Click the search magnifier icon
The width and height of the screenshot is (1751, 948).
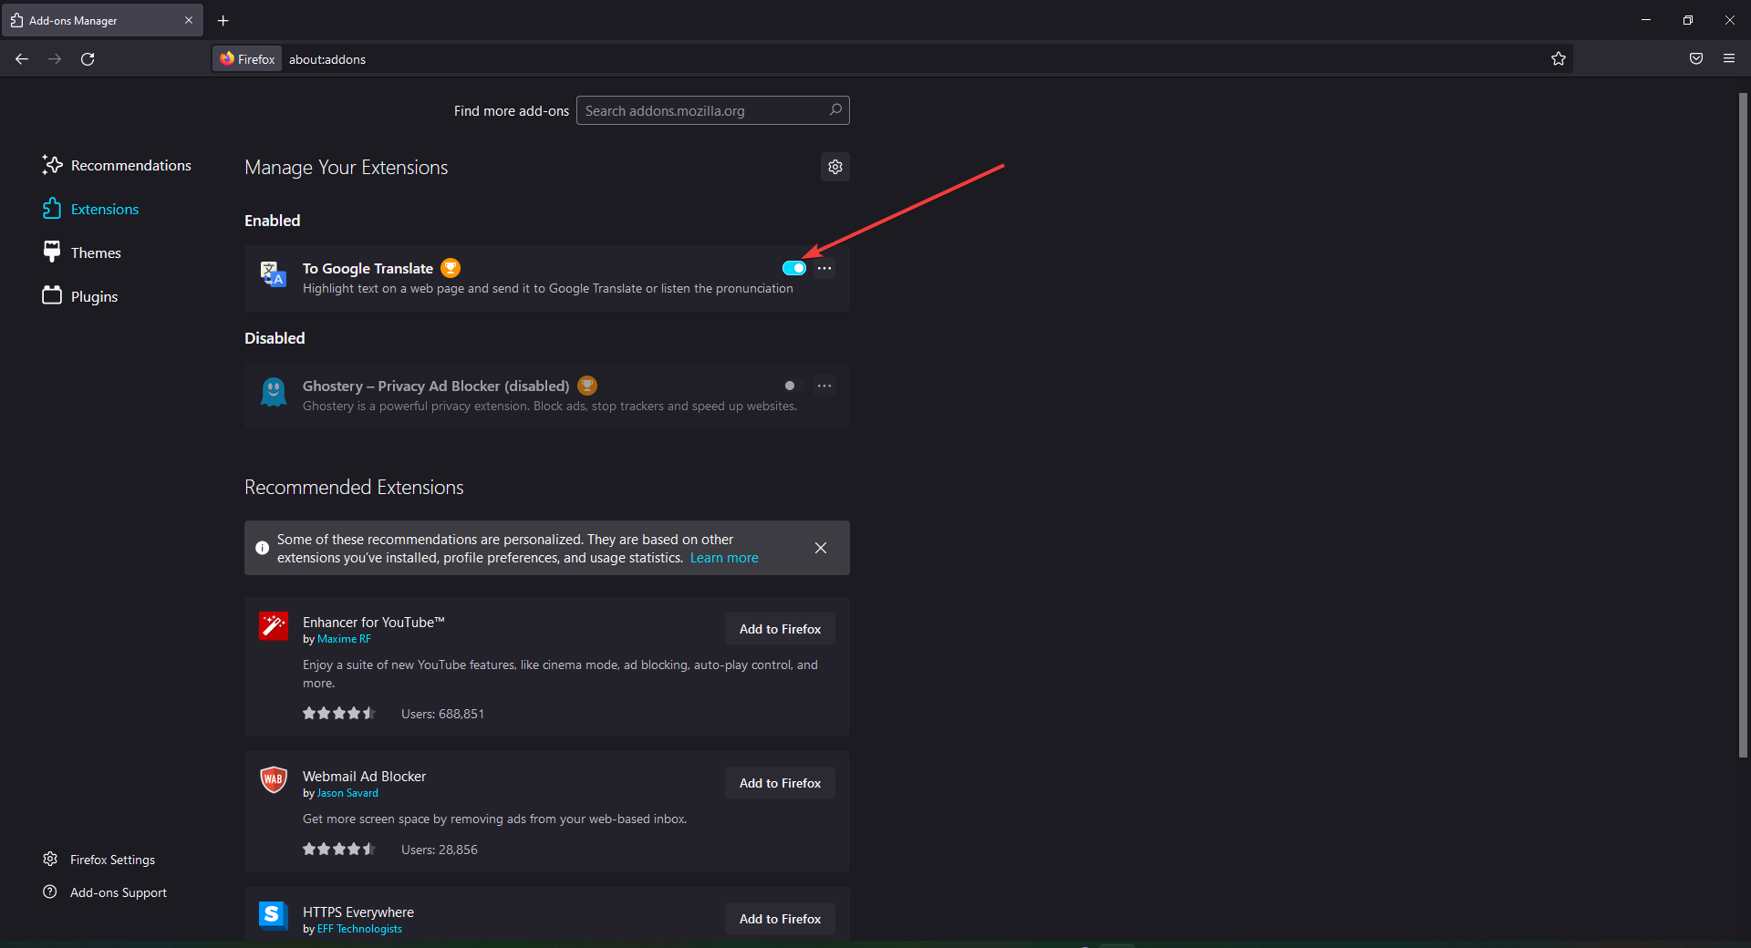(835, 110)
